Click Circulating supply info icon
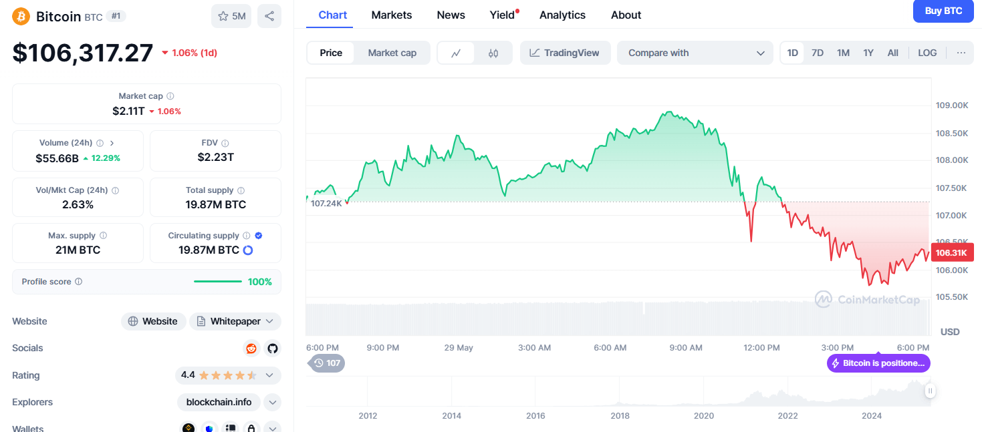 [247, 236]
